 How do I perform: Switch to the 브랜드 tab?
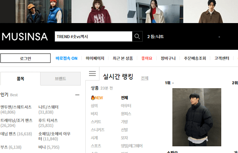coord(60,79)
